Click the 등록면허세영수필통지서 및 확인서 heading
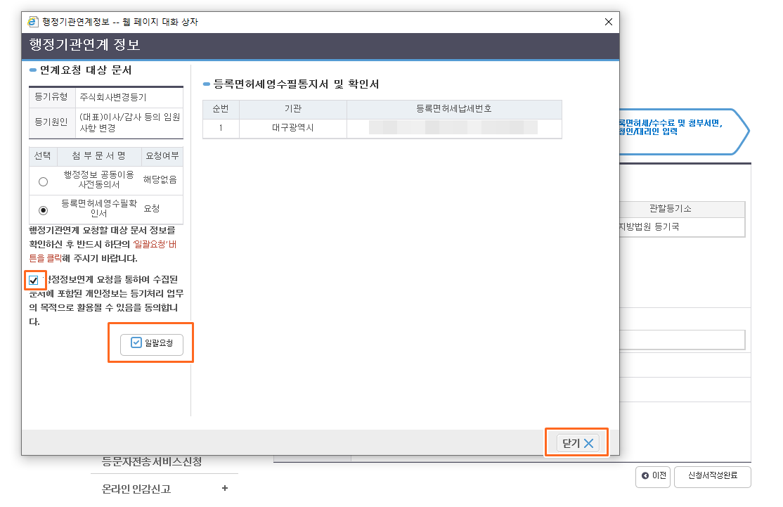The image size is (783, 507). click(x=296, y=84)
